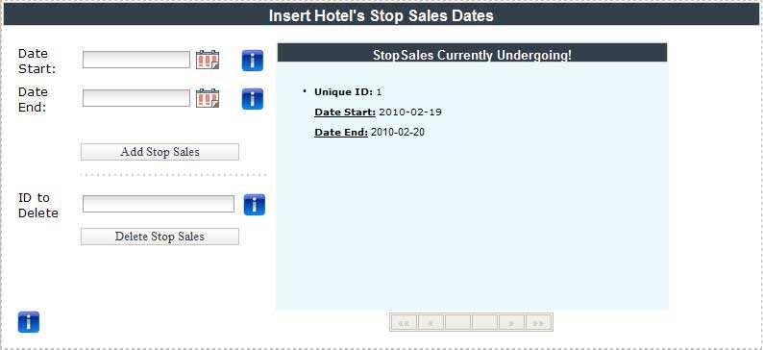The image size is (763, 350).
Task: Click the Add Stop Sales button
Action: point(160,152)
